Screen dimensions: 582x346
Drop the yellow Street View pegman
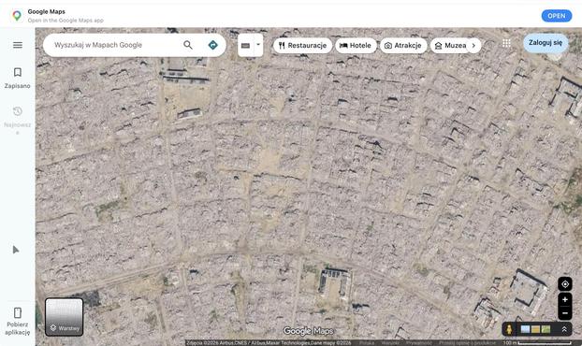coord(509,329)
